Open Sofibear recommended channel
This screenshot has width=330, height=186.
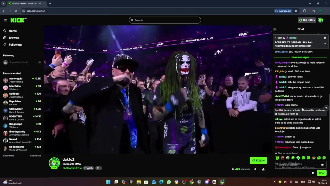pyautogui.click(x=22, y=95)
